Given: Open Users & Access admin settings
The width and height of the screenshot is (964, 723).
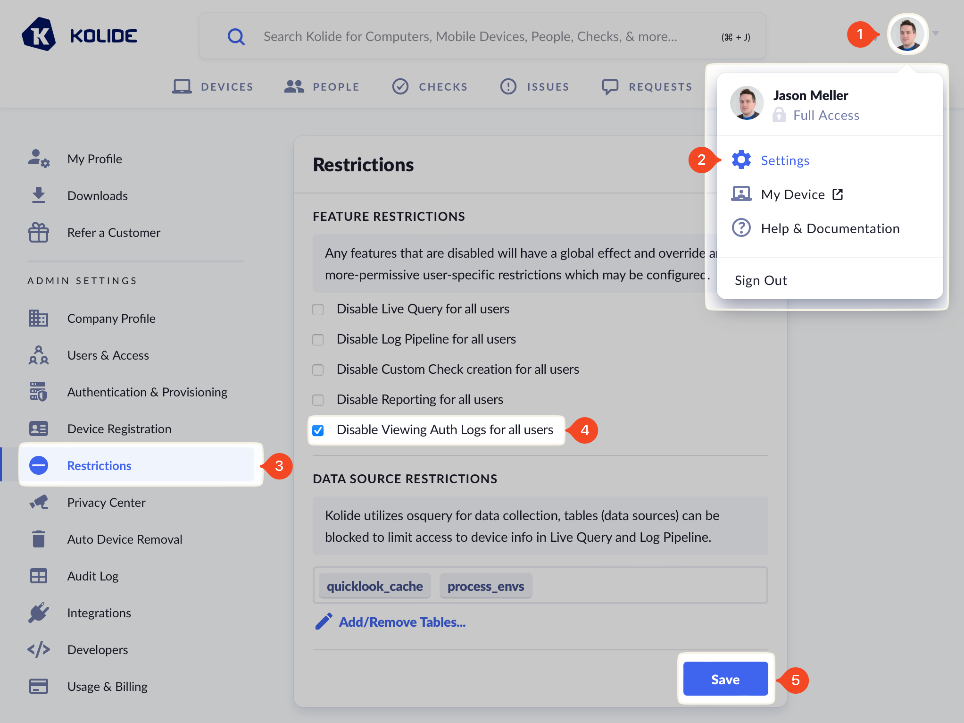Looking at the screenshot, I should 108,355.
